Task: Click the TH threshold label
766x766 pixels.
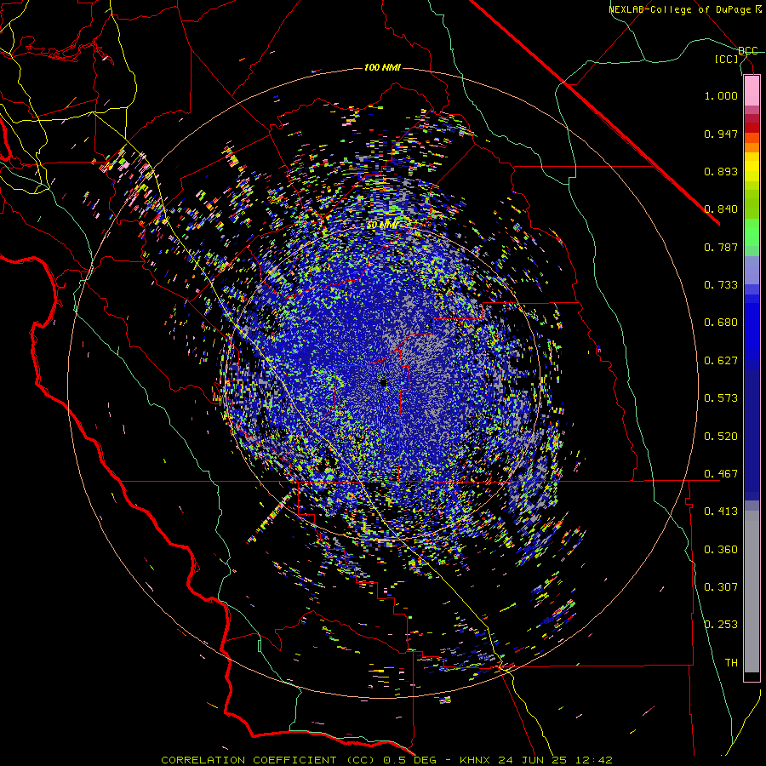Action: [731, 663]
